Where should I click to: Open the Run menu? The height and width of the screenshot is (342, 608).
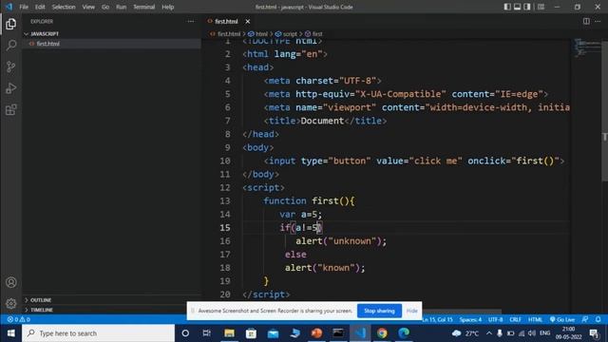[121, 7]
